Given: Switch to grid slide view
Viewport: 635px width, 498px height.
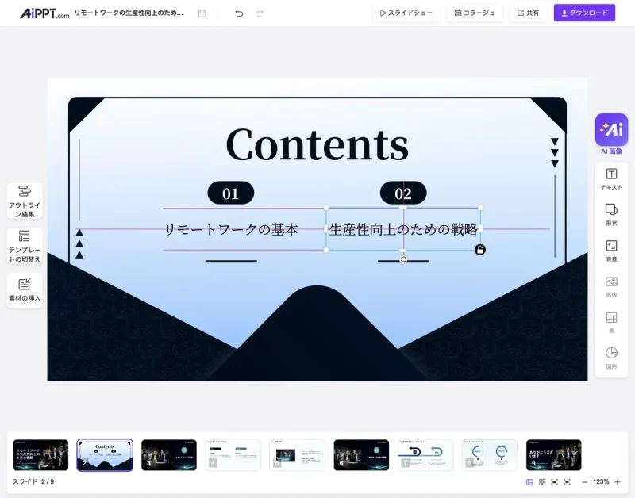Looking at the screenshot, I should pos(542,481).
